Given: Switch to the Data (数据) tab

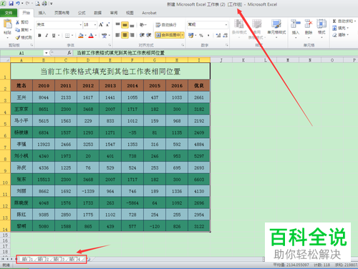Looking at the screenshot, I should [x=97, y=13].
